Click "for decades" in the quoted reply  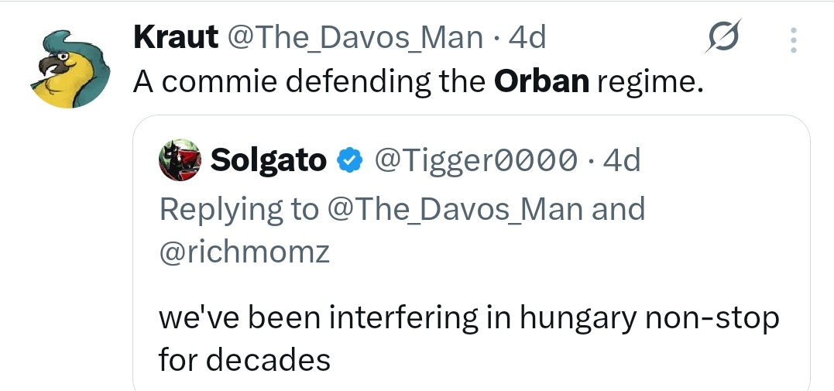tap(244, 360)
